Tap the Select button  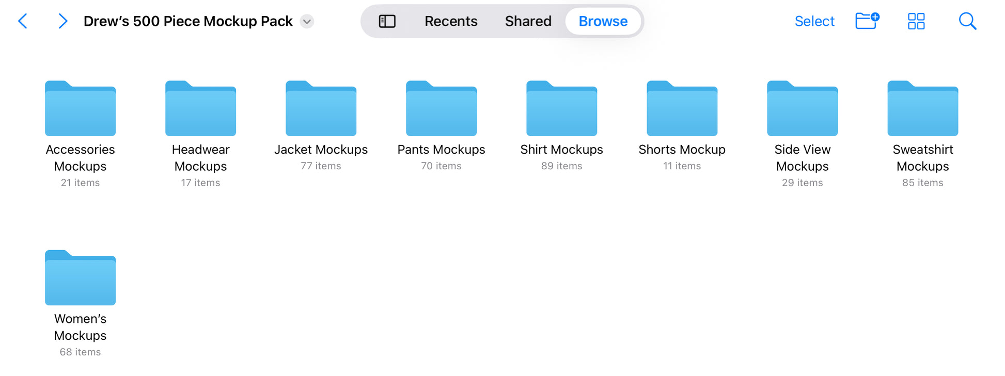(814, 21)
